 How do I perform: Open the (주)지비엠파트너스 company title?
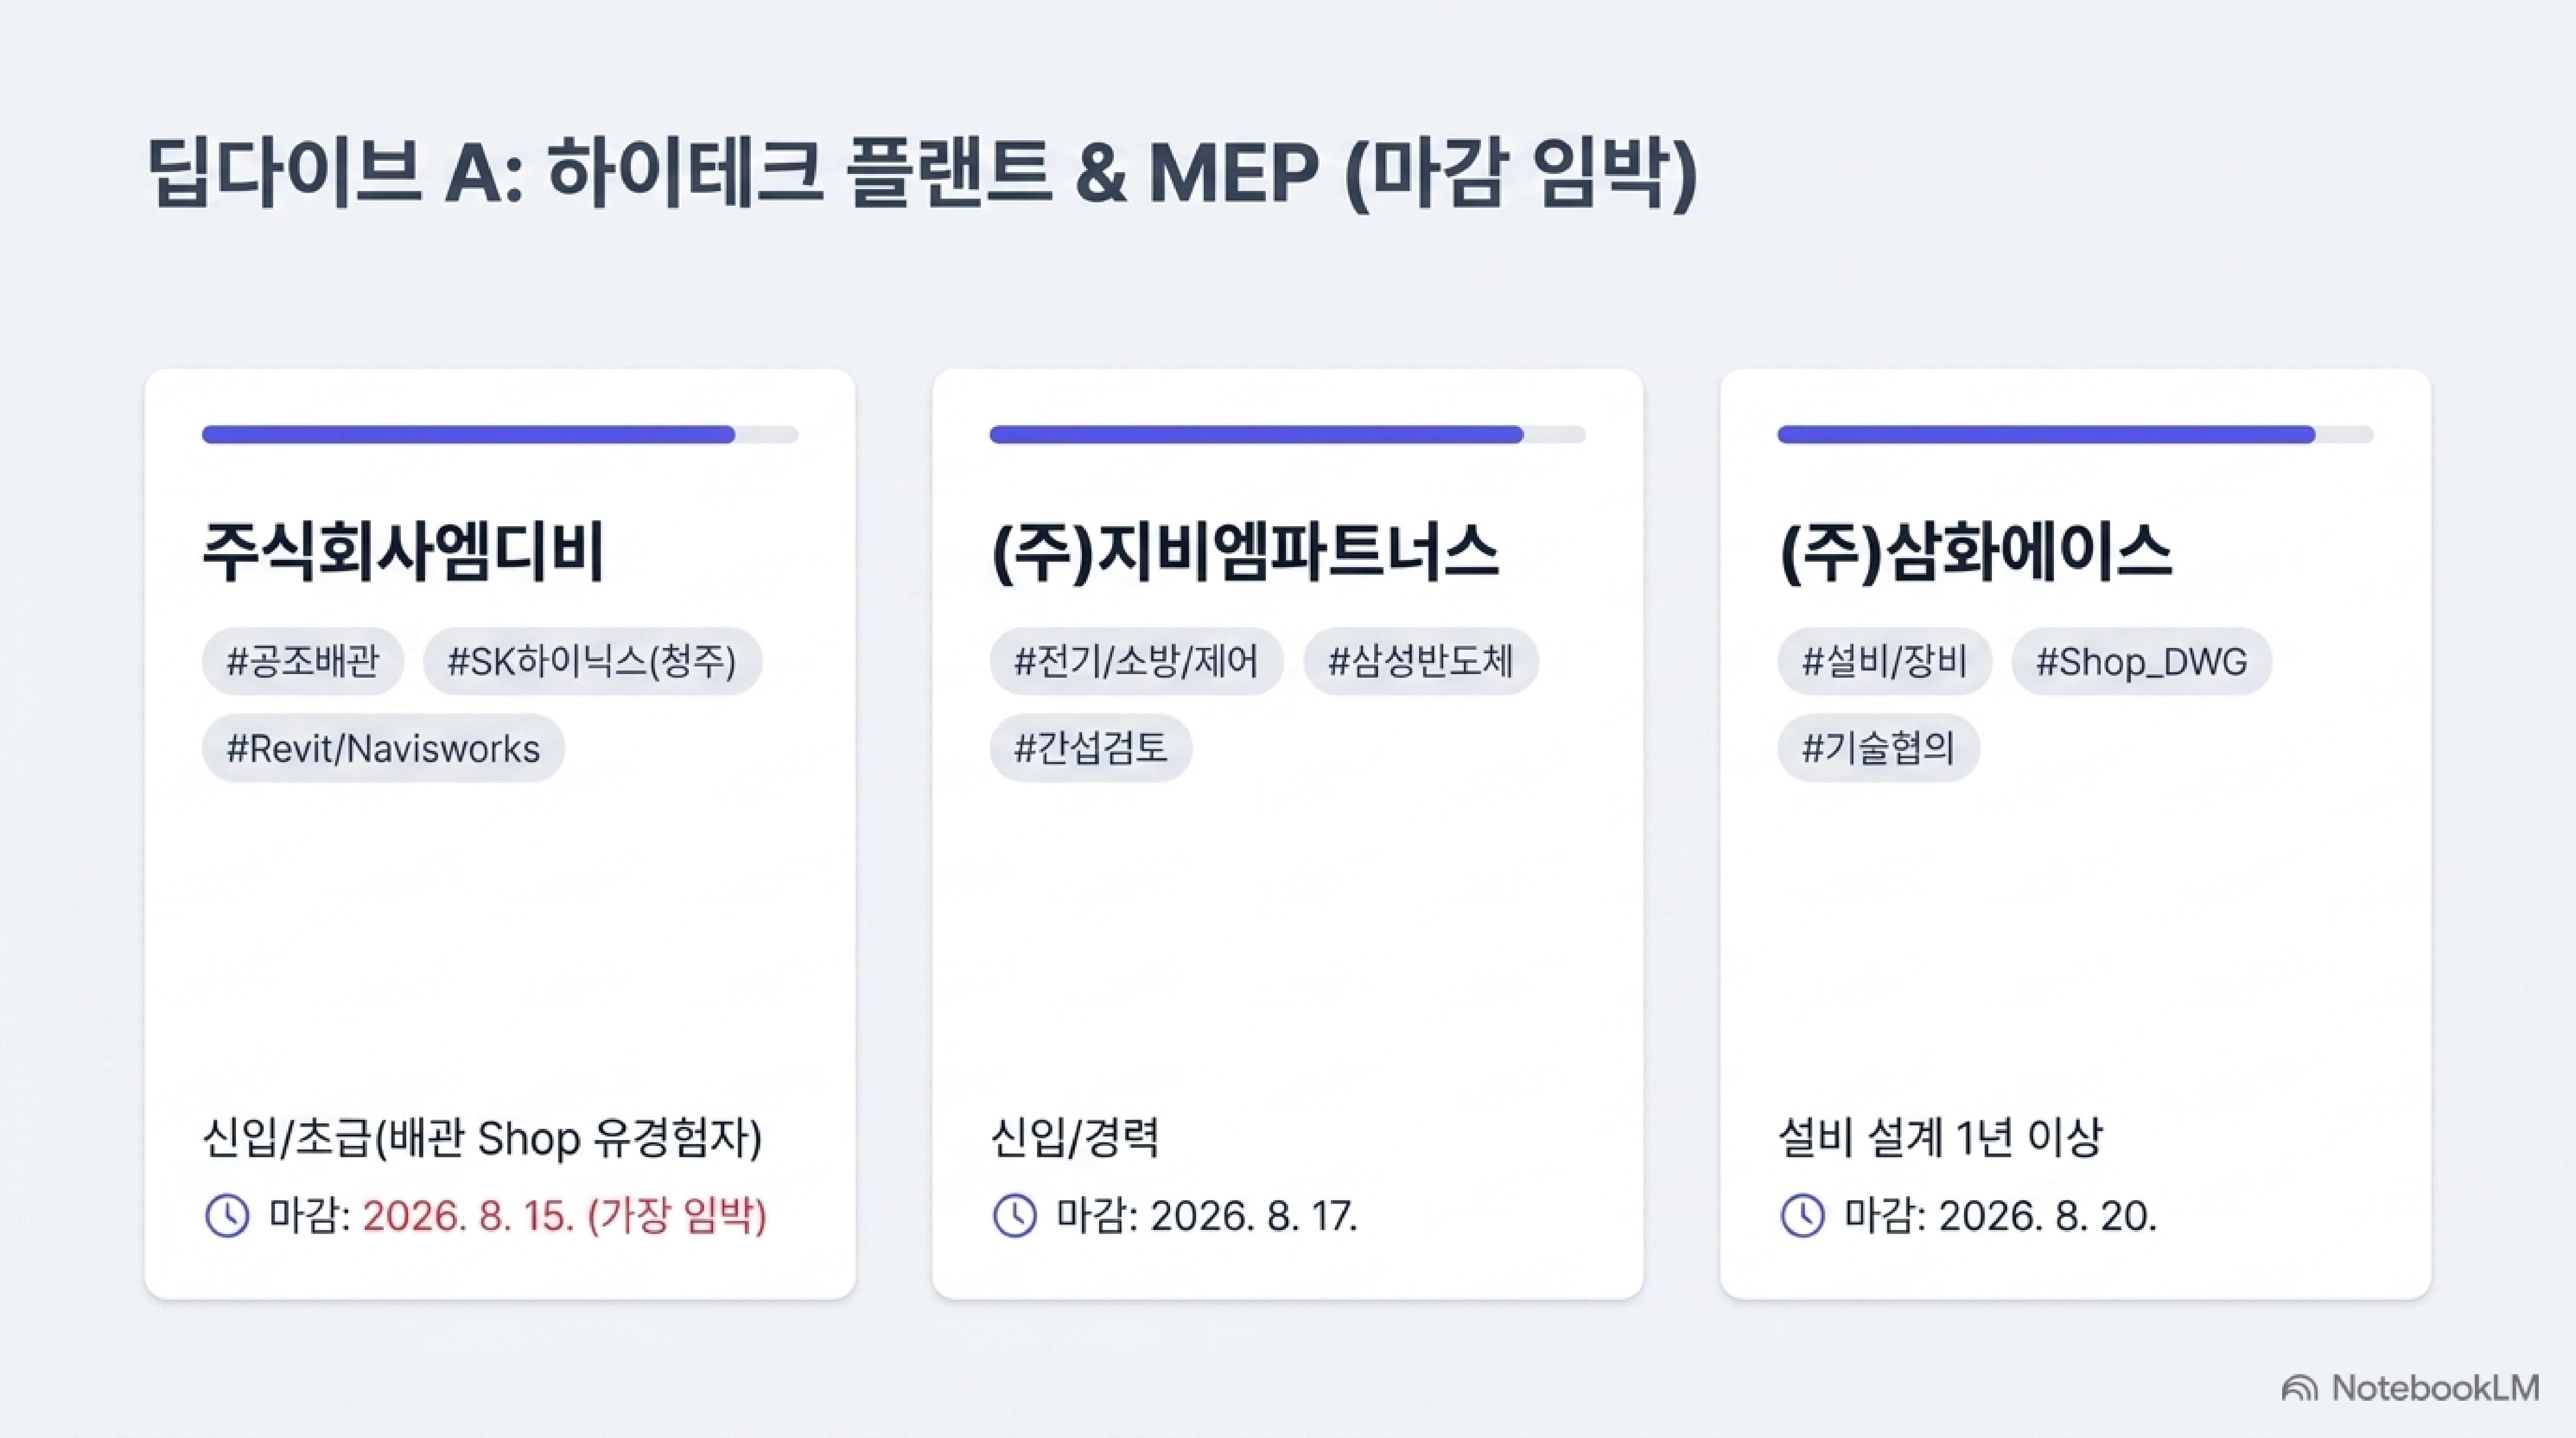1245,552
